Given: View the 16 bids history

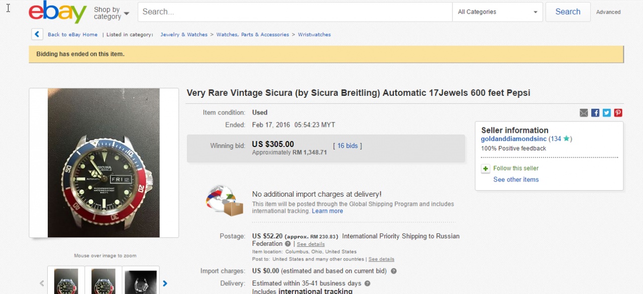Looking at the screenshot, I should tap(347, 146).
